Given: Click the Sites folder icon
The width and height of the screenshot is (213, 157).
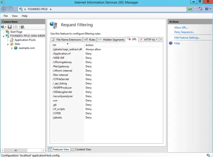Looking at the screenshot, I should point(12,44).
